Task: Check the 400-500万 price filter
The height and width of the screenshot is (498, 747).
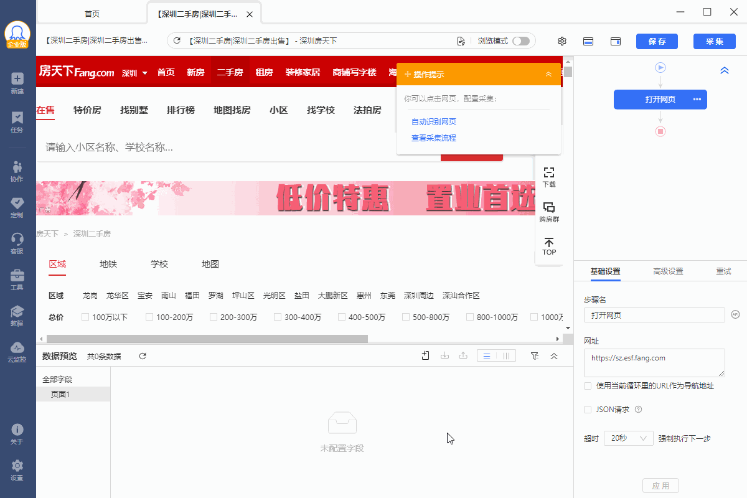Action: pos(342,317)
